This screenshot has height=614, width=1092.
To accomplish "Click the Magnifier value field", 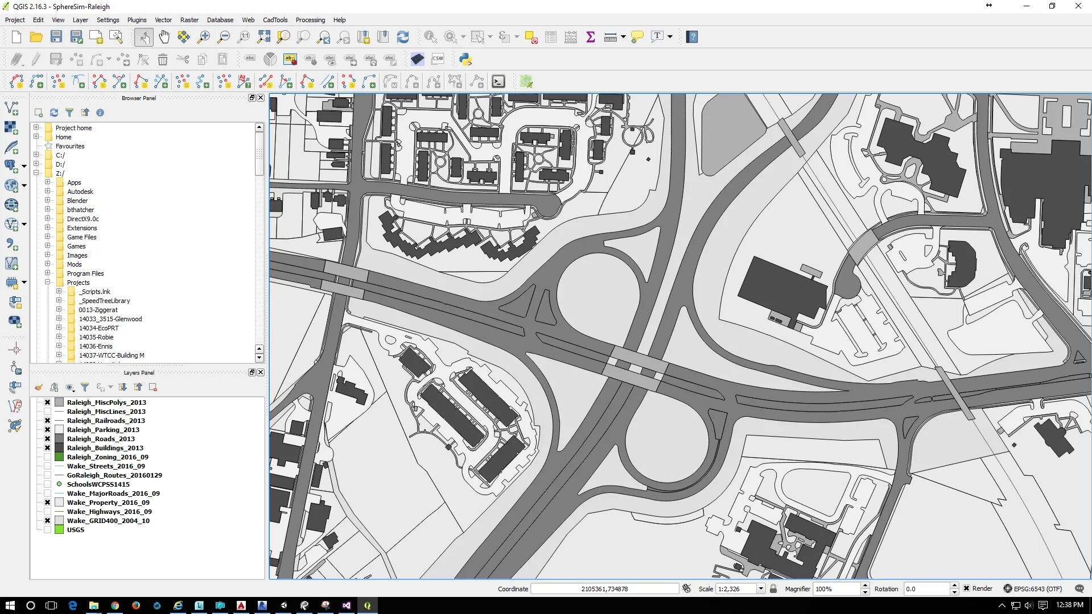I will (836, 588).
